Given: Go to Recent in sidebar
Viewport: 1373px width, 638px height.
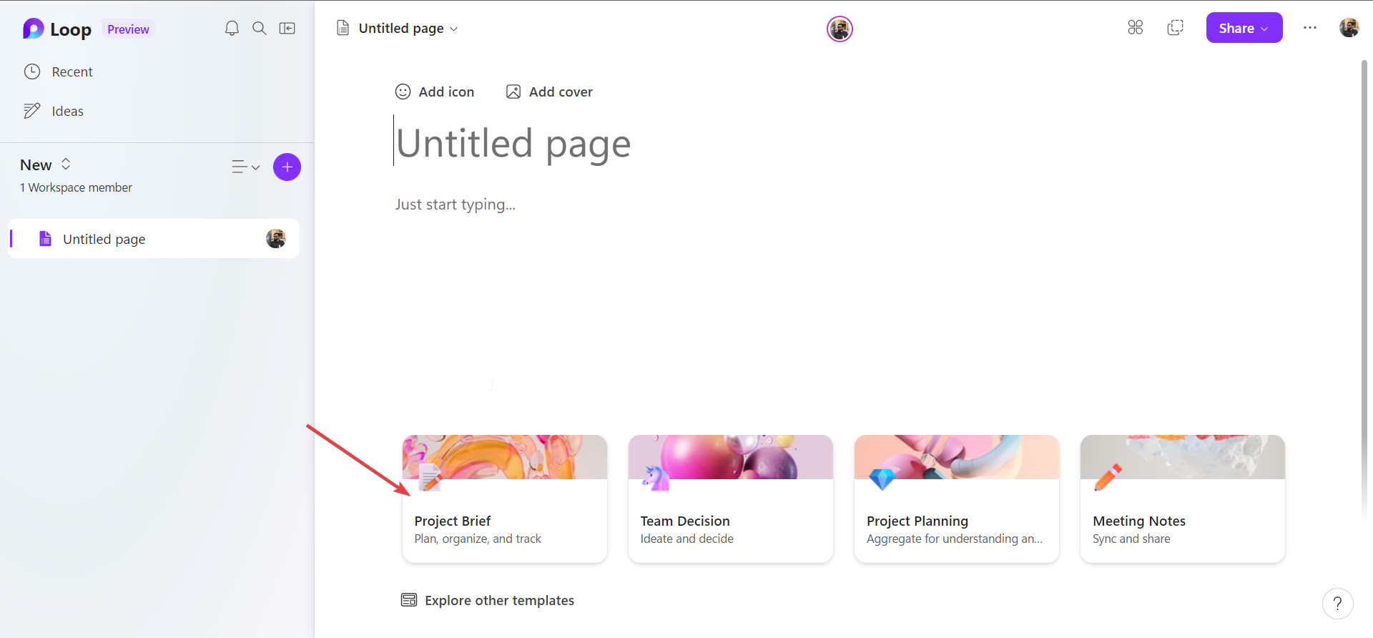Looking at the screenshot, I should [x=59, y=72].
